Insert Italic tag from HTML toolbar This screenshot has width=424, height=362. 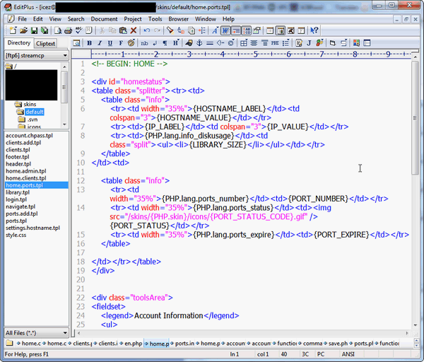point(100,43)
